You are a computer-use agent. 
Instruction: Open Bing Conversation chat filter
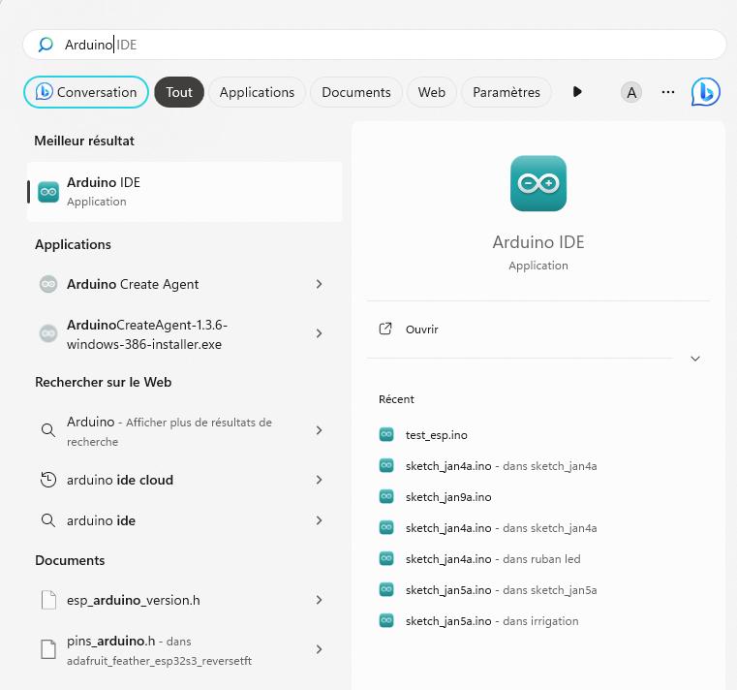(86, 92)
